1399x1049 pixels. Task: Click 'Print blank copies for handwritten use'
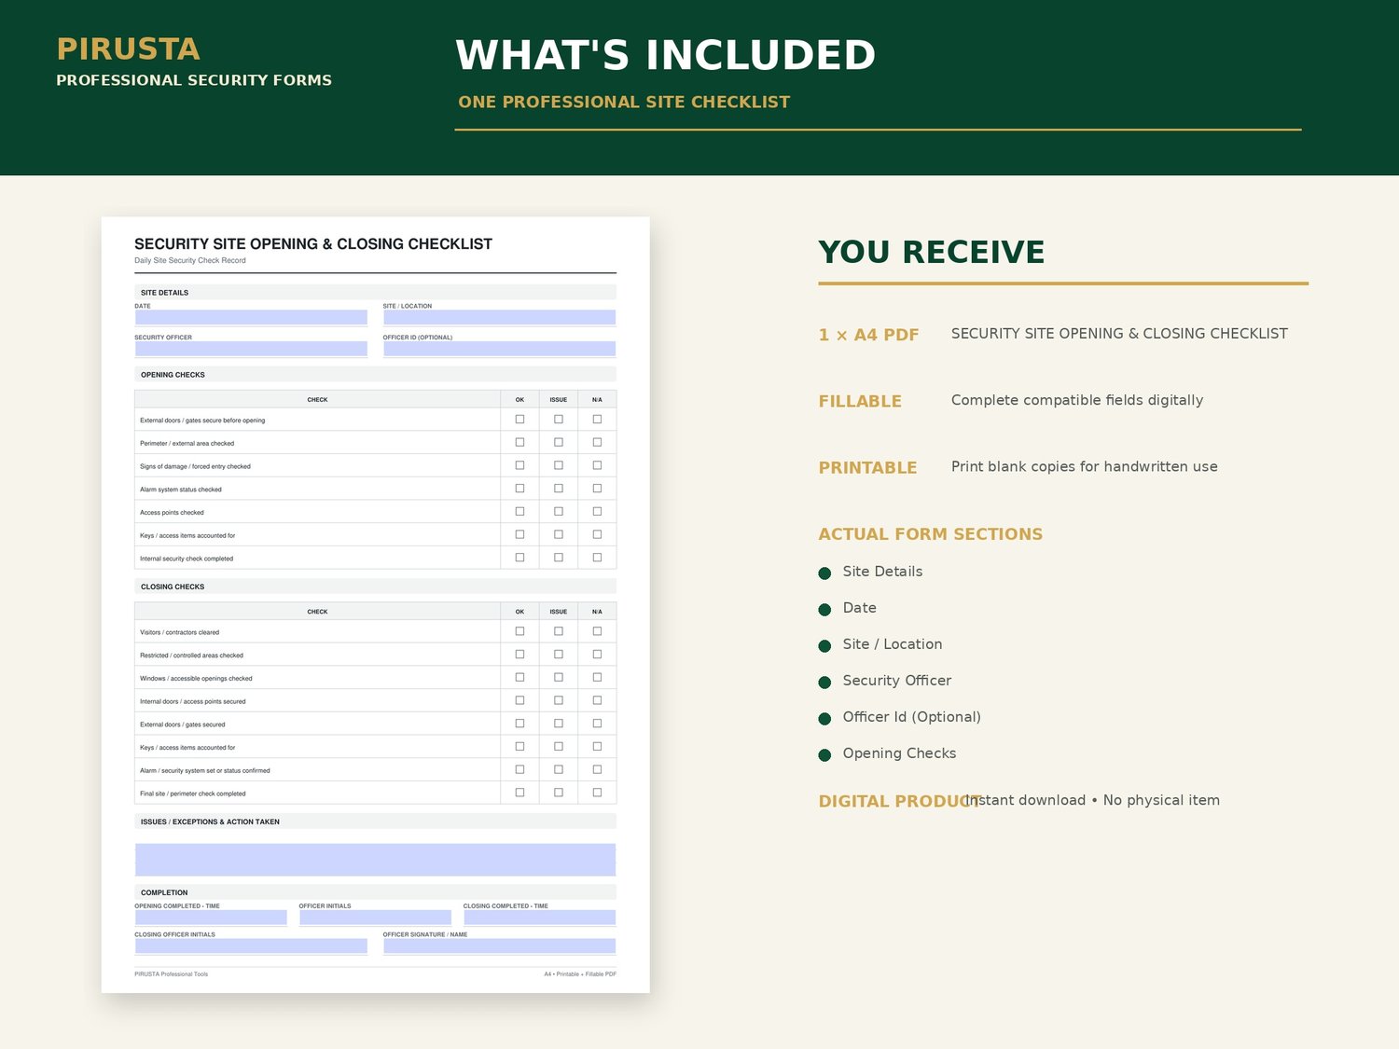click(x=1085, y=466)
